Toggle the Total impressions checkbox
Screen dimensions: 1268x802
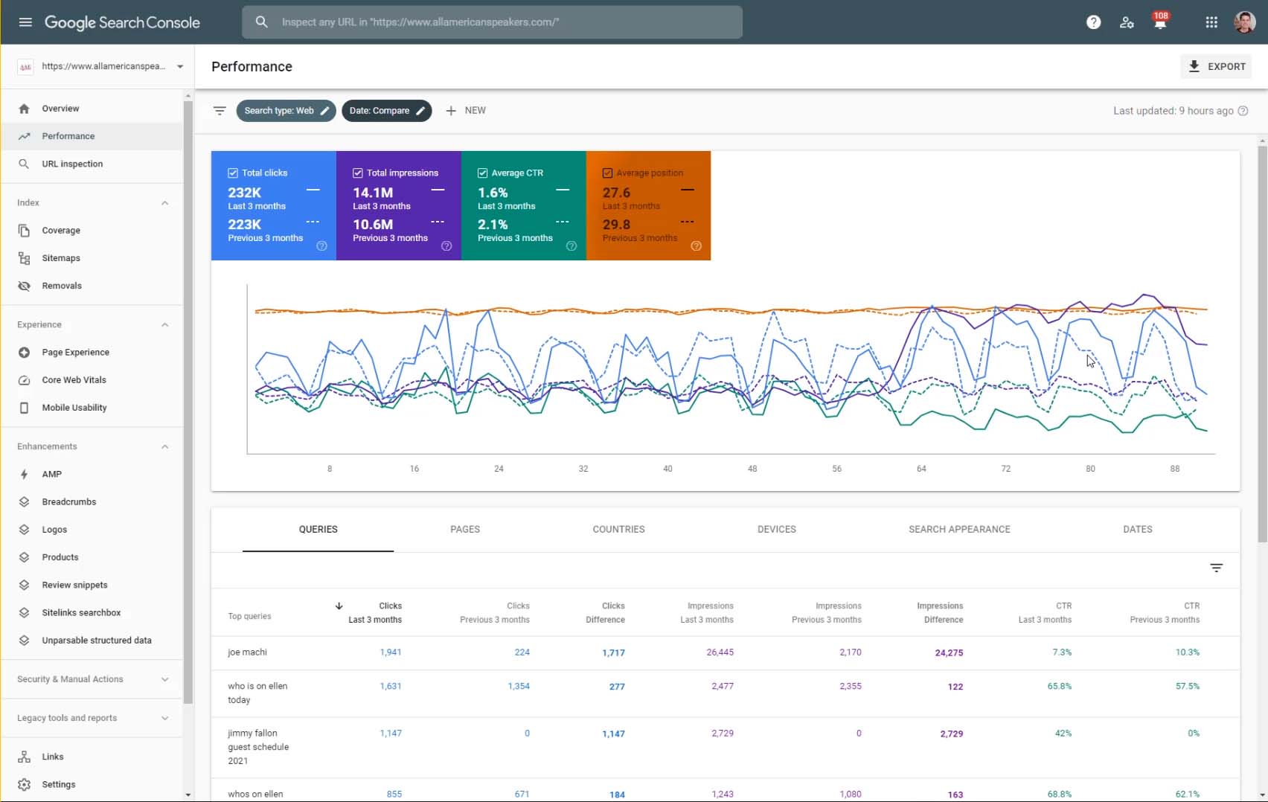(358, 173)
